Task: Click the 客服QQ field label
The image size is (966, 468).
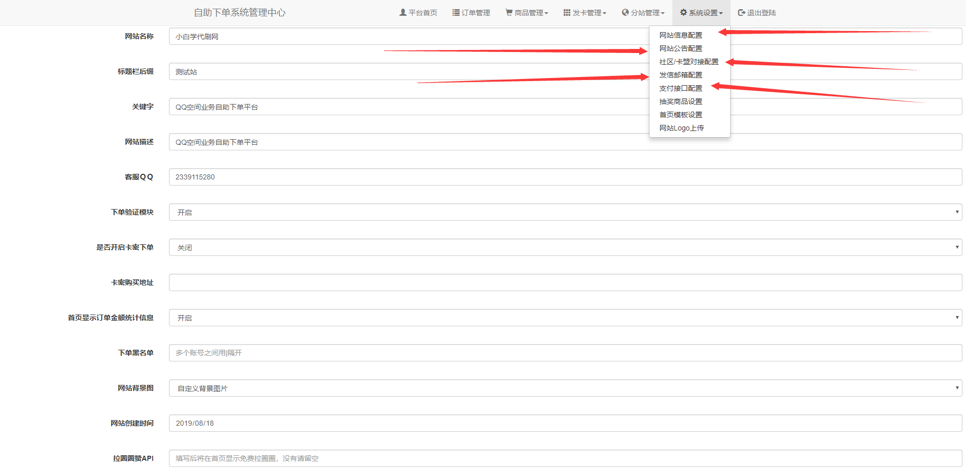Action: coord(139,177)
